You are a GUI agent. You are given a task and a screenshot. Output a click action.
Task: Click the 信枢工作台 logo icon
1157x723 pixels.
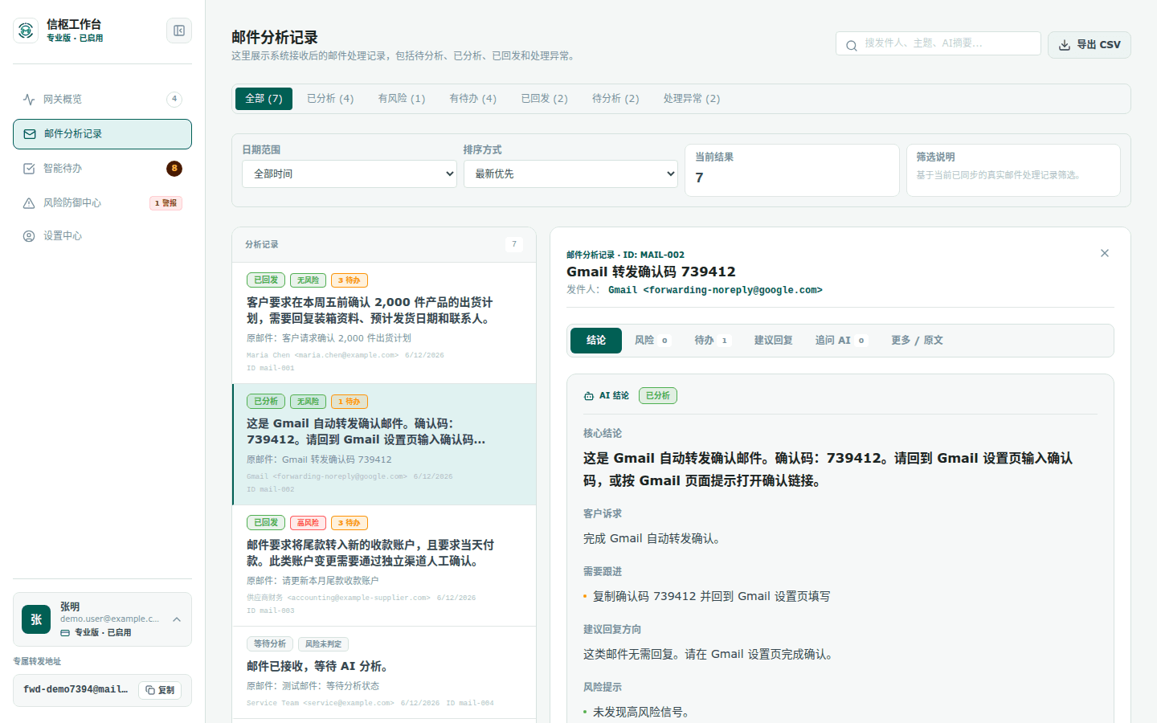(26, 31)
